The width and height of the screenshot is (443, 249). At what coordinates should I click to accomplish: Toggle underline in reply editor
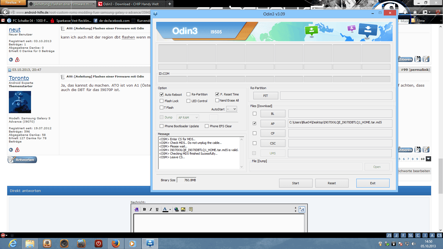157,209
